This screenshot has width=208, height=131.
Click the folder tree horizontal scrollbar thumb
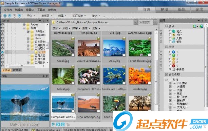pyautogui.click(x=22, y=65)
